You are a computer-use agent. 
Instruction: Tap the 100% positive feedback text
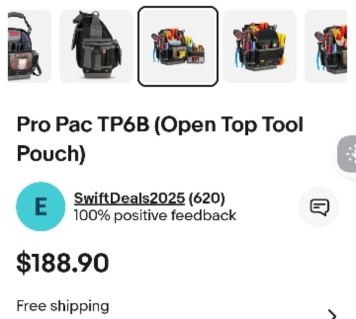click(155, 215)
